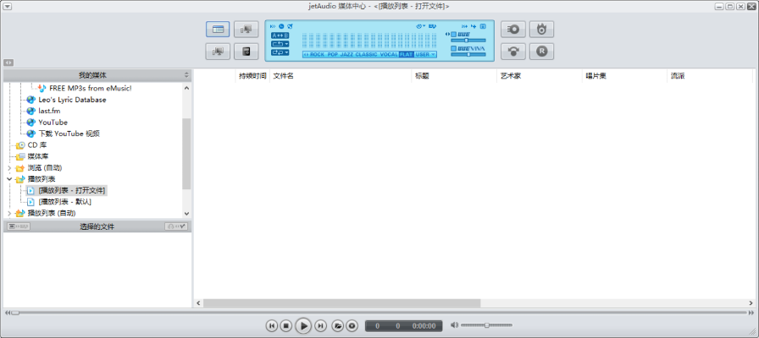Image resolution: width=759 pixels, height=338 pixels.
Task: Click the 文件名 column header
Action: [x=283, y=76]
